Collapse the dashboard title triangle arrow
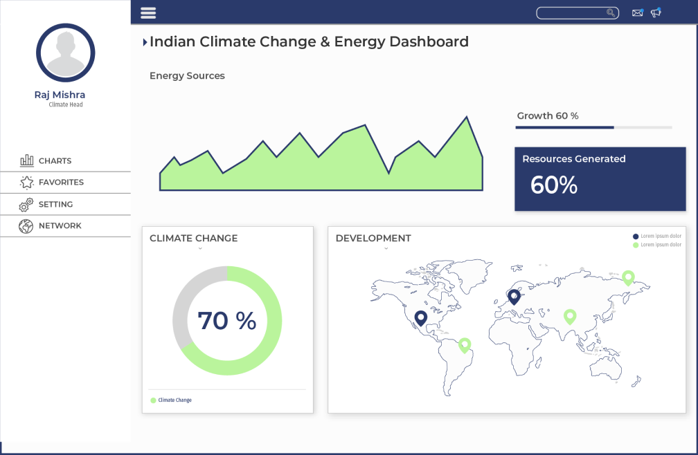The image size is (698, 455). [x=145, y=42]
